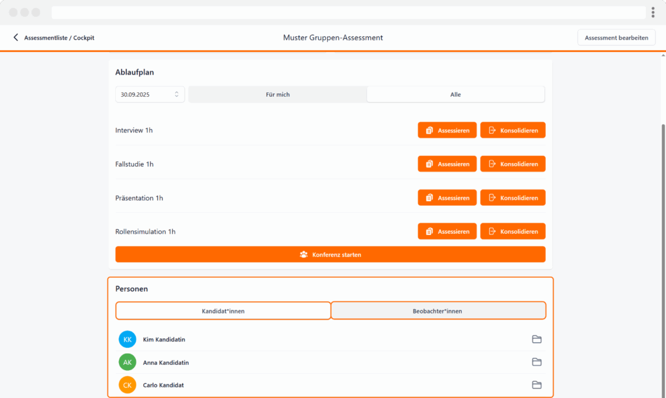Click the orange CK avatar circle

[x=127, y=385]
